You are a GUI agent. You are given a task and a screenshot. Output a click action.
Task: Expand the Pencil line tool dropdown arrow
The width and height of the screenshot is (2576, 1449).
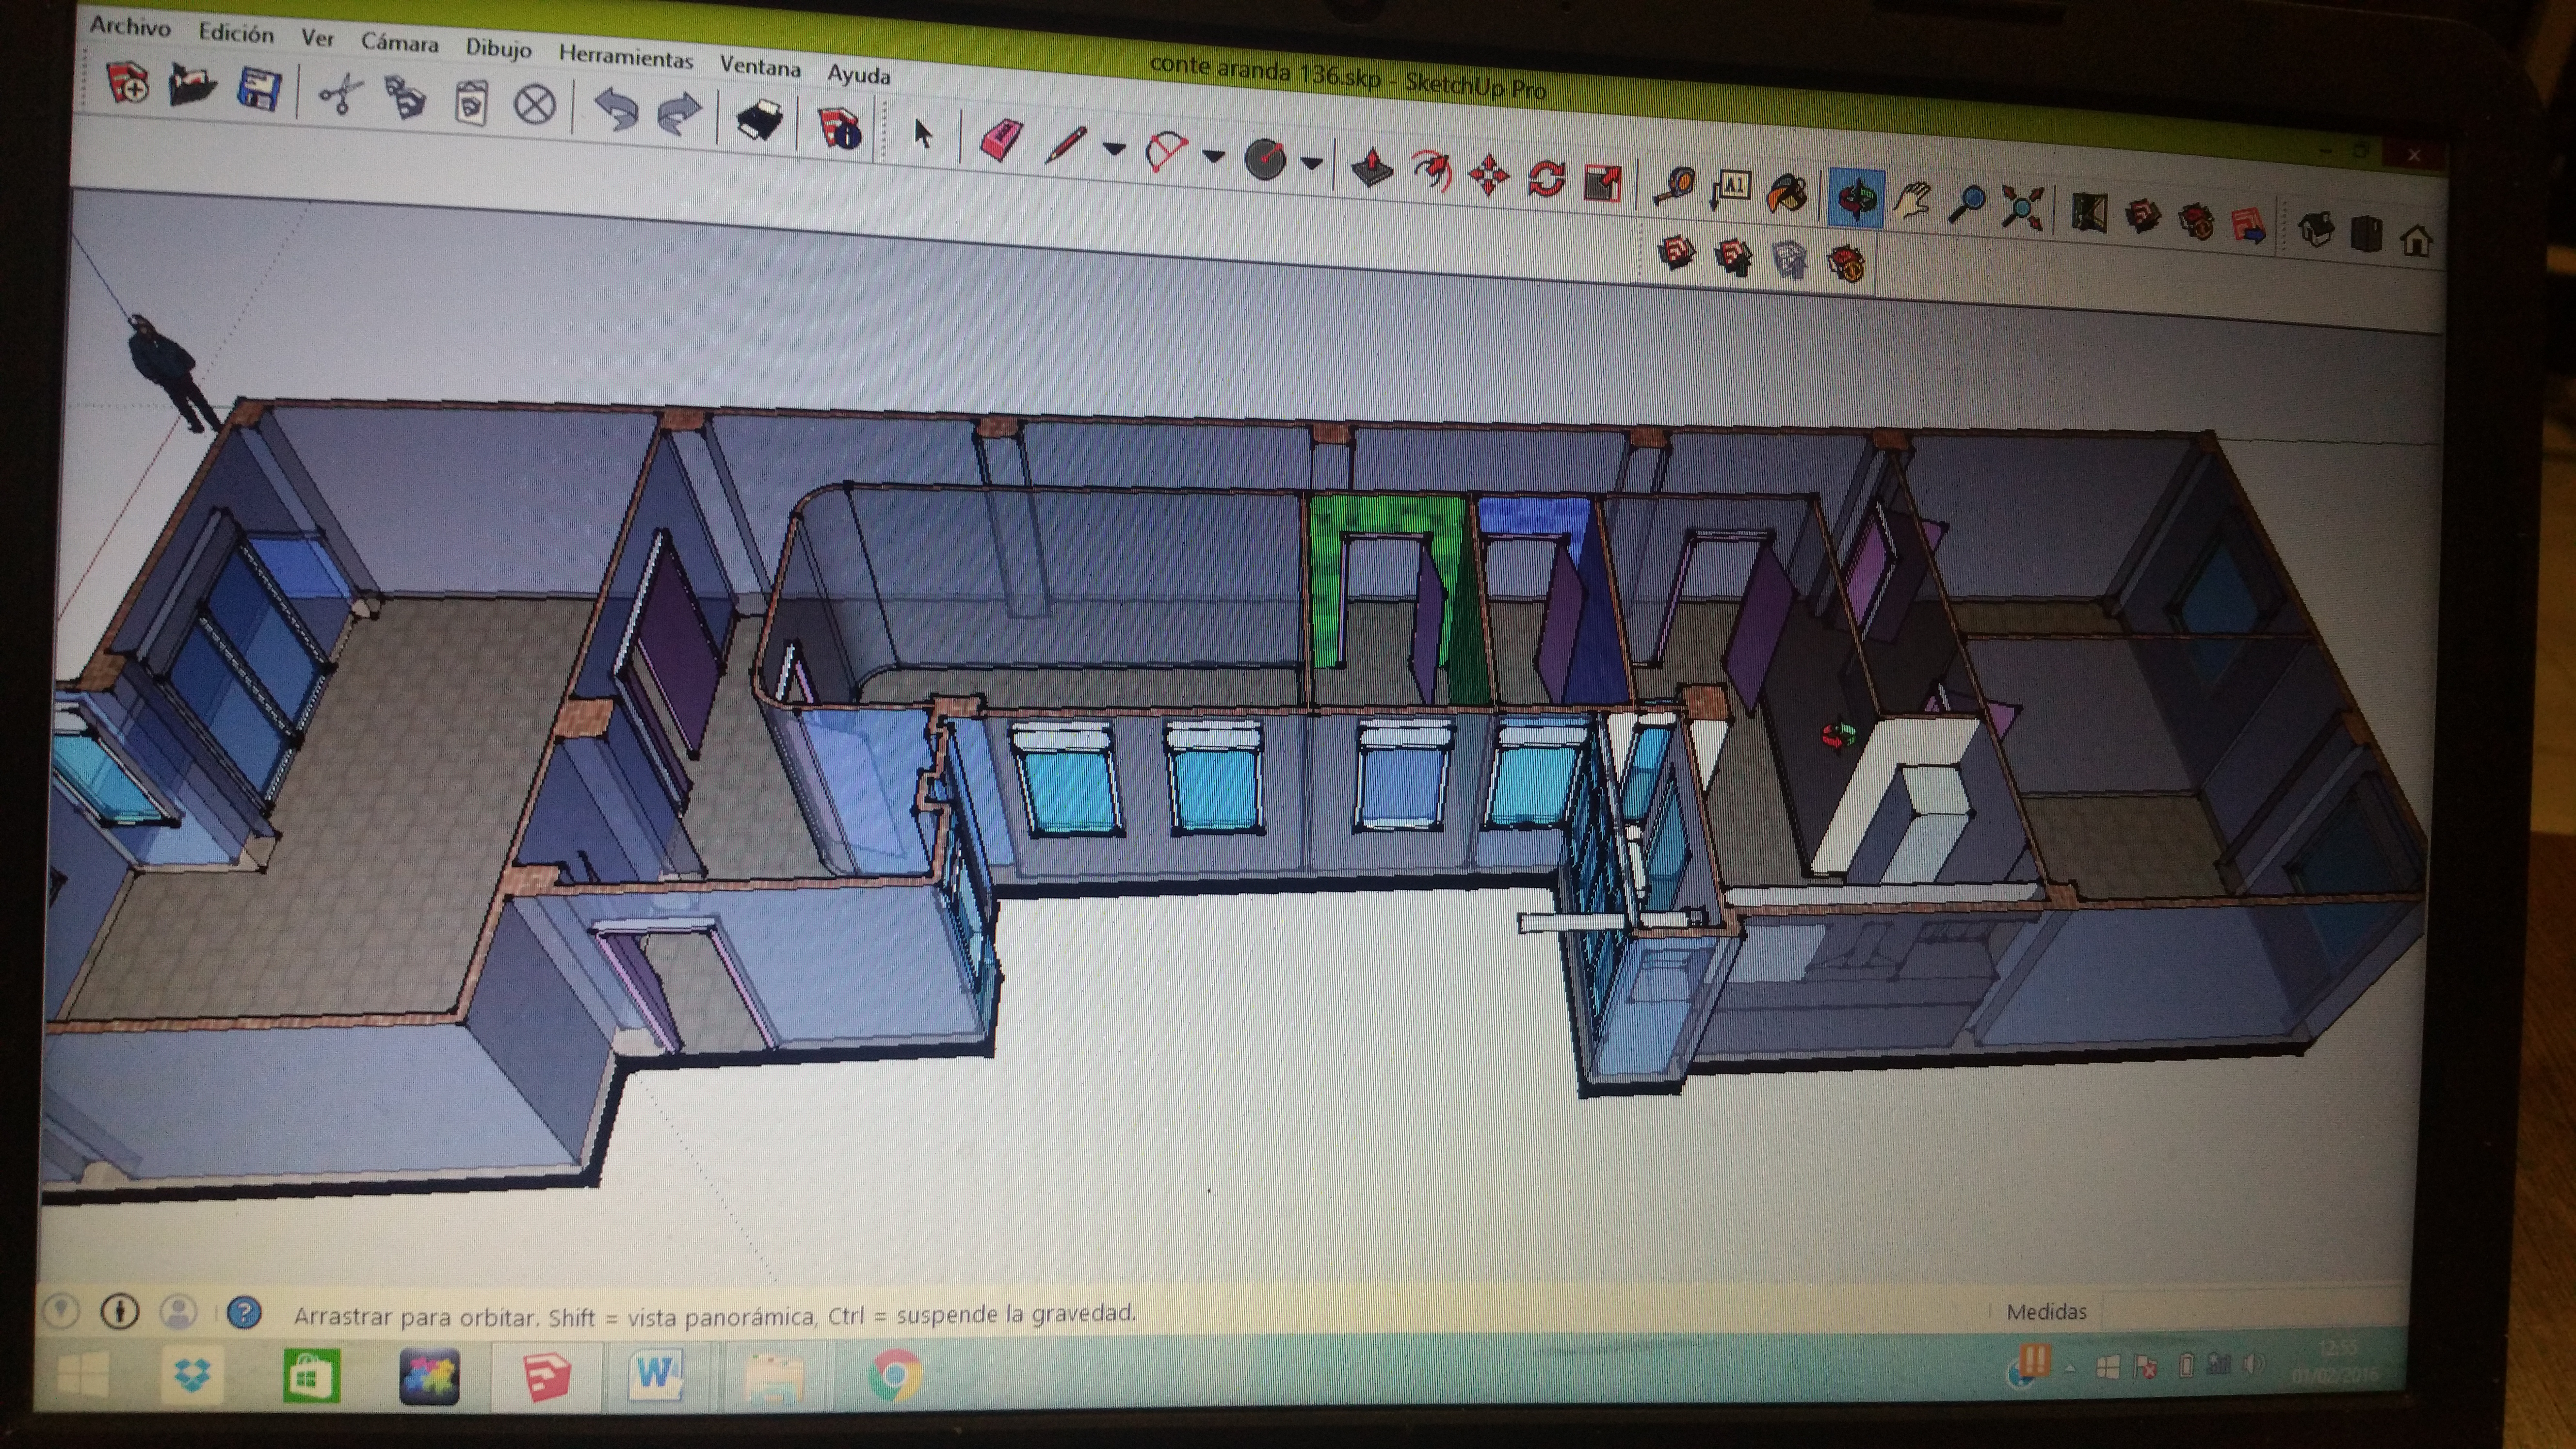tap(1114, 150)
